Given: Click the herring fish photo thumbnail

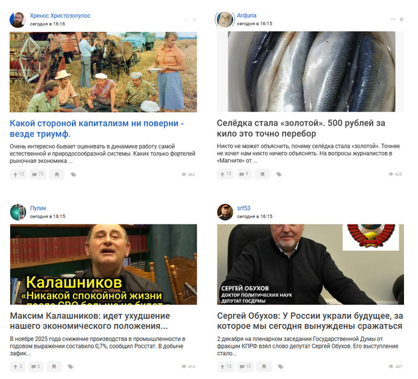Looking at the screenshot, I should click(x=310, y=71).
